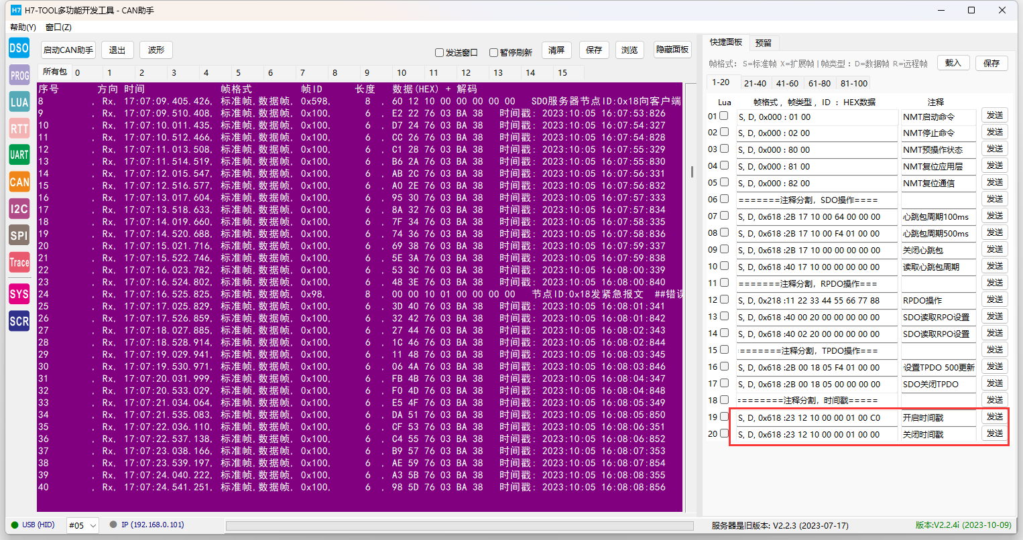This screenshot has width=1023, height=540.
Task: Select the 41-60 command page tab
Action: click(787, 83)
